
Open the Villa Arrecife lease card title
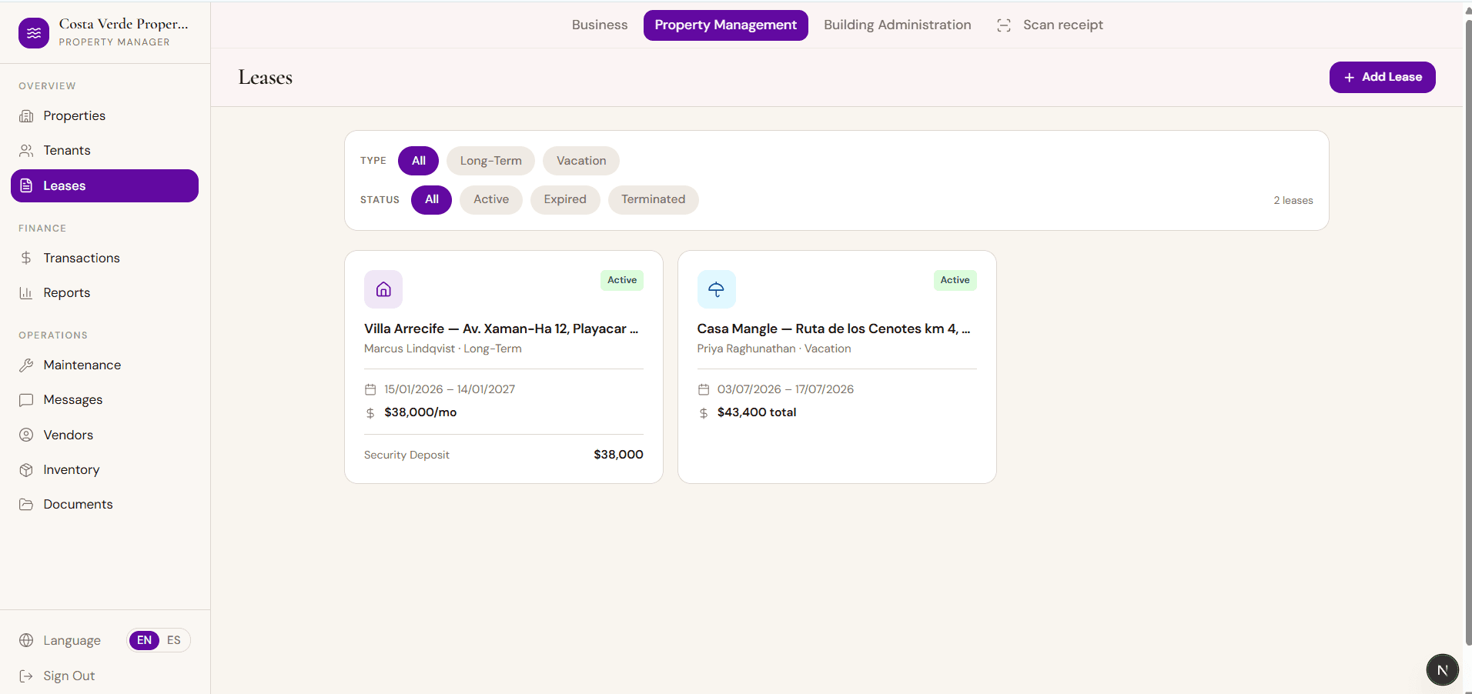(x=501, y=329)
